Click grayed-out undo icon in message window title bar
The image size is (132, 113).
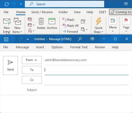point(13,39)
